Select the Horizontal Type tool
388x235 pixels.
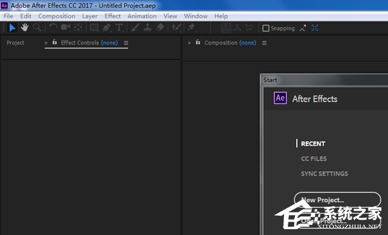point(119,28)
